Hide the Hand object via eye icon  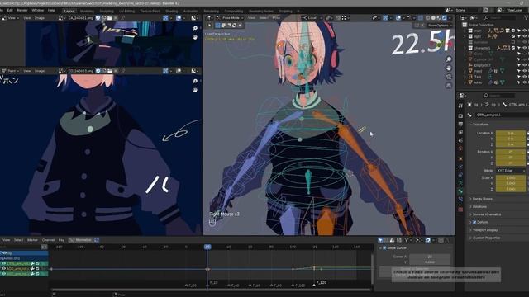[x=524, y=71]
